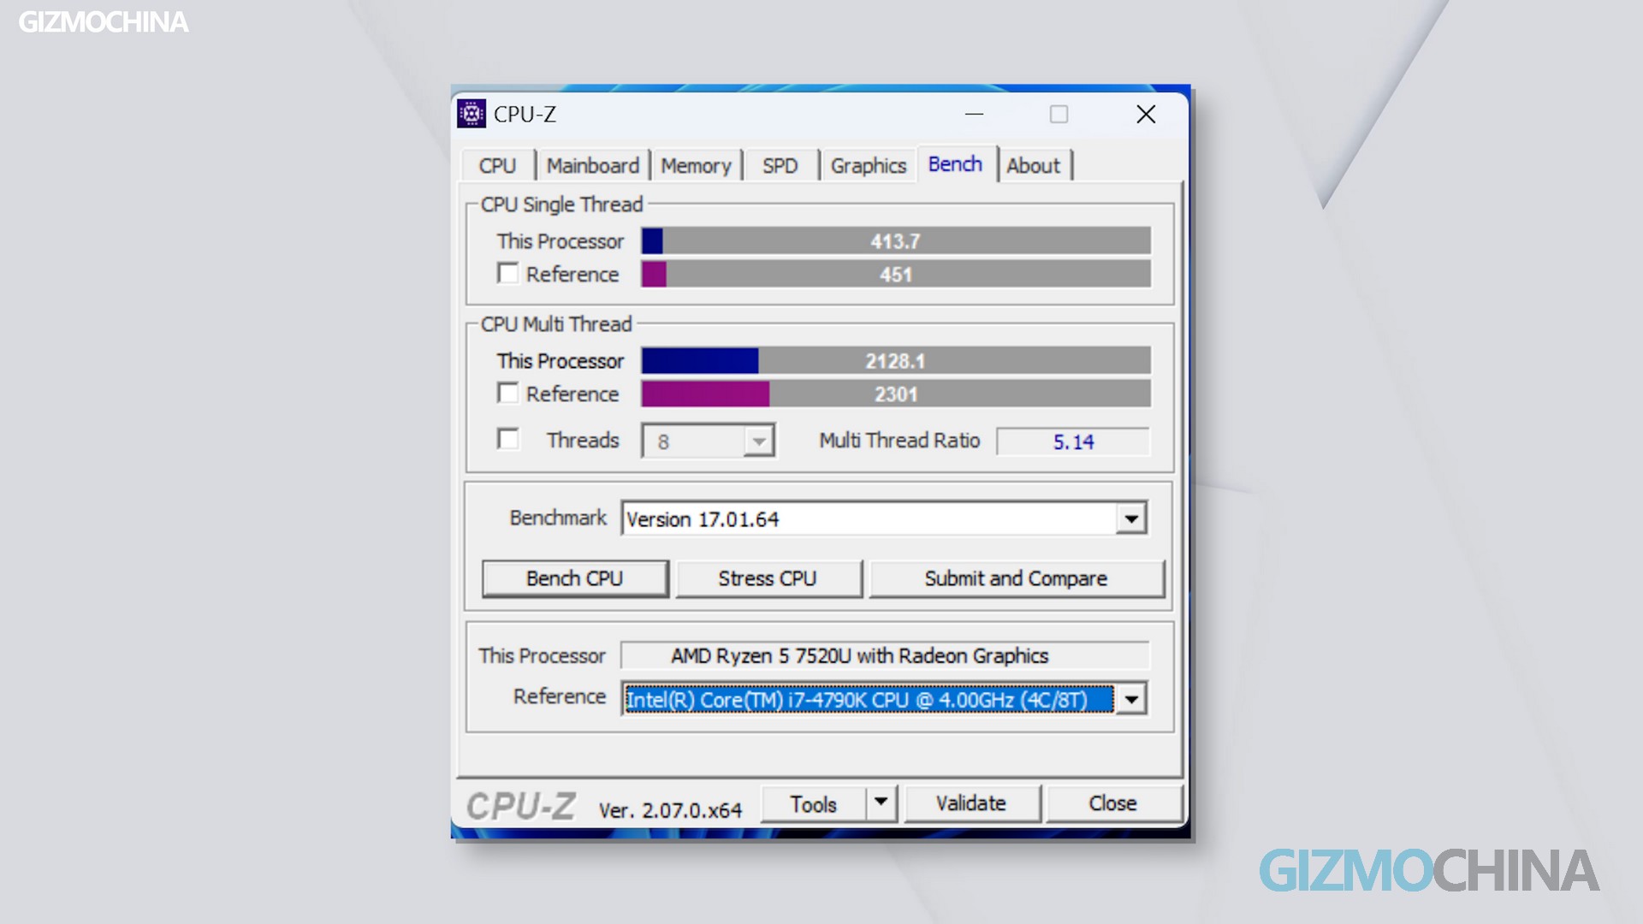This screenshot has width=1643, height=924.
Task: Switch to the CPU tab
Action: pos(497,165)
